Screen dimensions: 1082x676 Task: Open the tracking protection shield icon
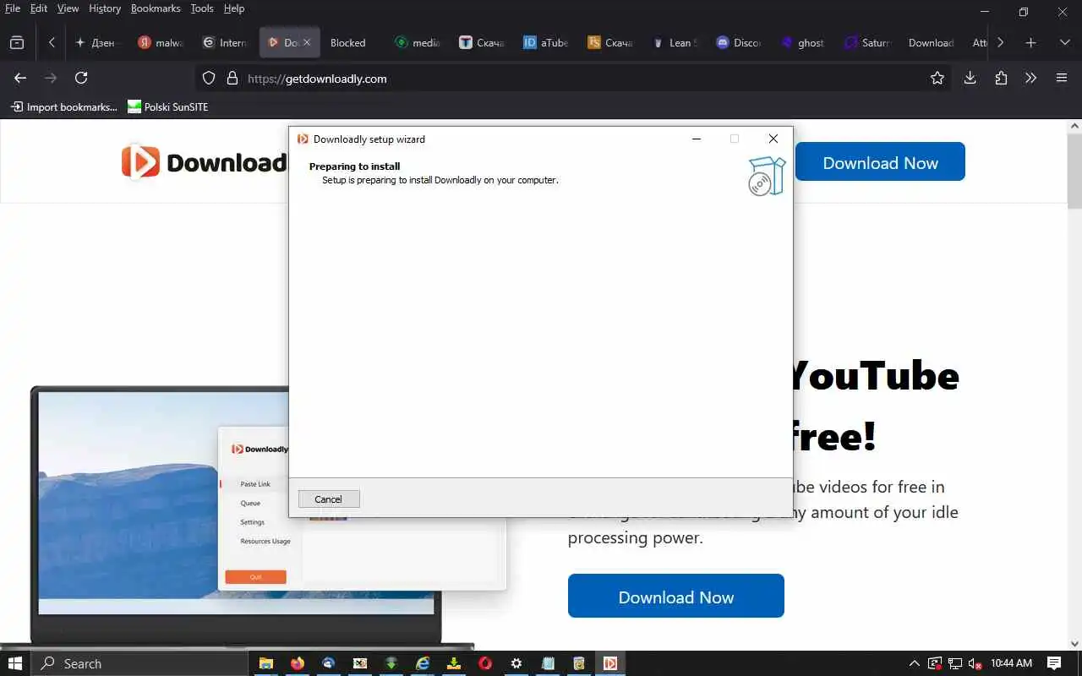209,78
